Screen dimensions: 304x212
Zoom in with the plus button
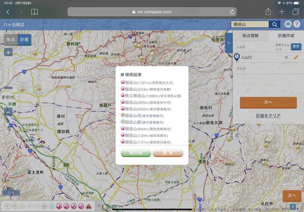pyautogui.click(x=9, y=53)
